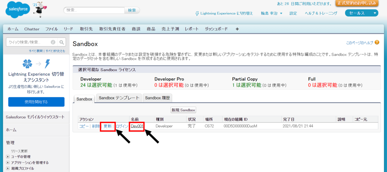Screen dimensions: 387x172
Task: Click the 説明 column header
Action: point(341,119)
